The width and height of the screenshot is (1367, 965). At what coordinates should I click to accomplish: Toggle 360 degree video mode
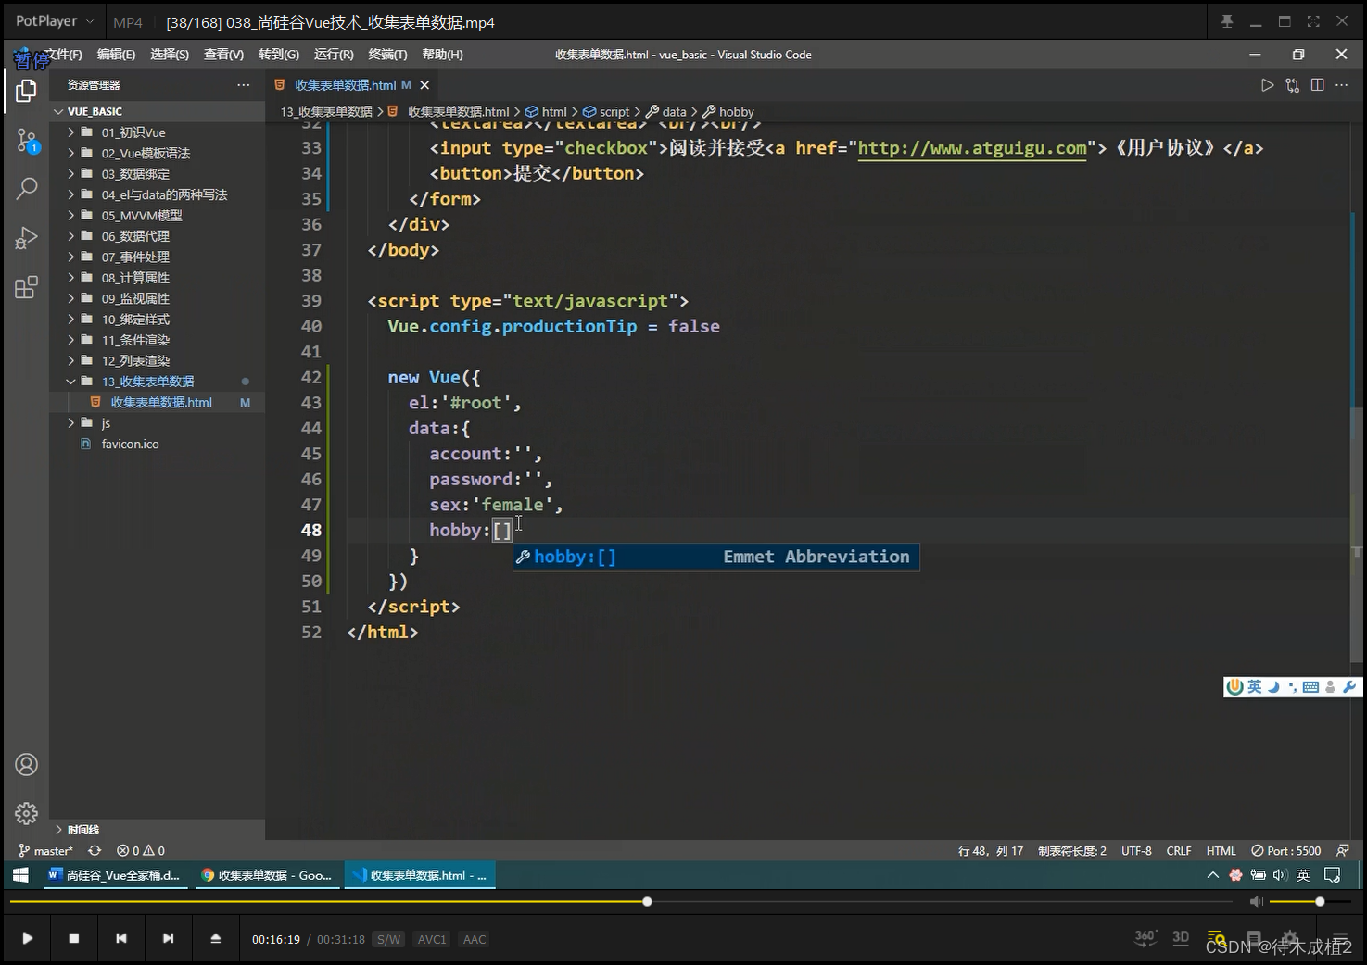pos(1145,938)
